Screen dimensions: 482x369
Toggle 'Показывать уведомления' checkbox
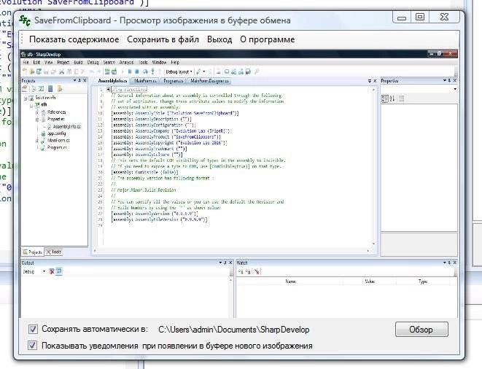33,345
